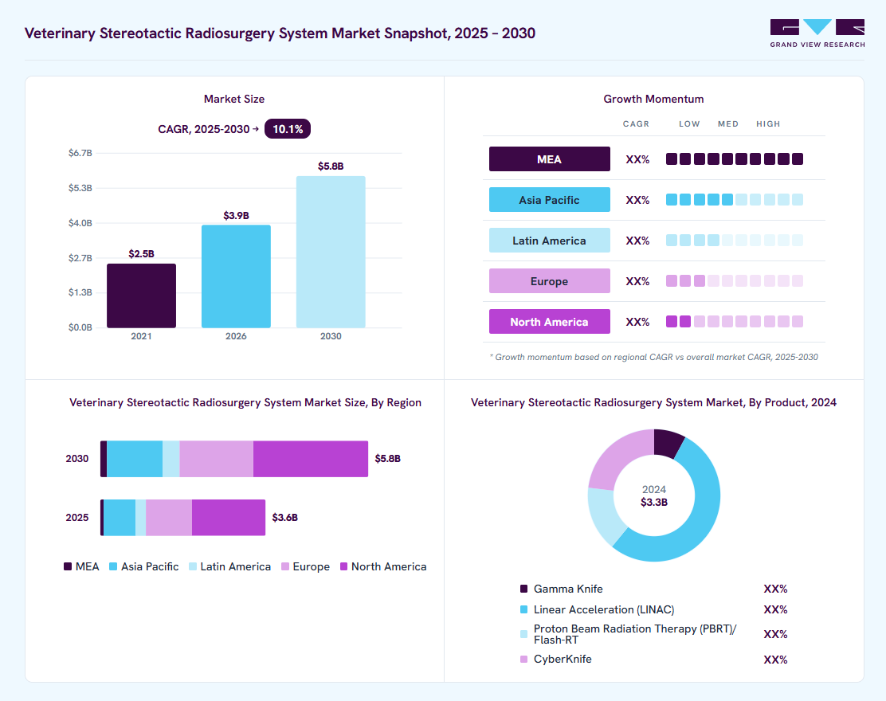886x701 pixels.
Task: Click the 2024 $3.3B donut center label
Action: 654,496
